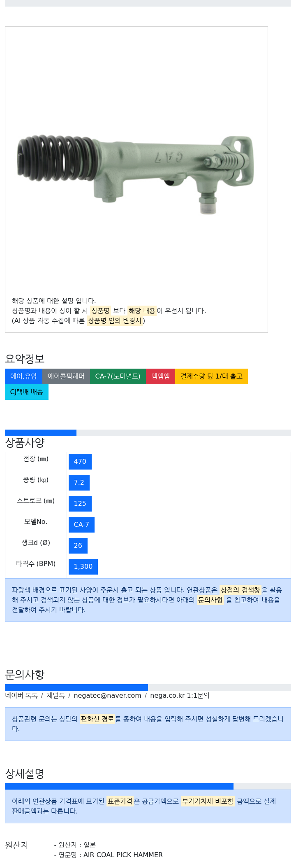Click the 엠엠엠 red brand tag
The height and width of the screenshot is (860, 296).
pyautogui.click(x=161, y=376)
